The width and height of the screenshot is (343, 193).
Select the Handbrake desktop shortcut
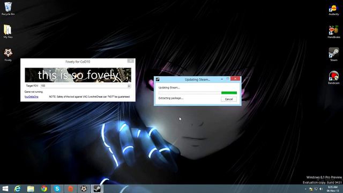click(333, 32)
